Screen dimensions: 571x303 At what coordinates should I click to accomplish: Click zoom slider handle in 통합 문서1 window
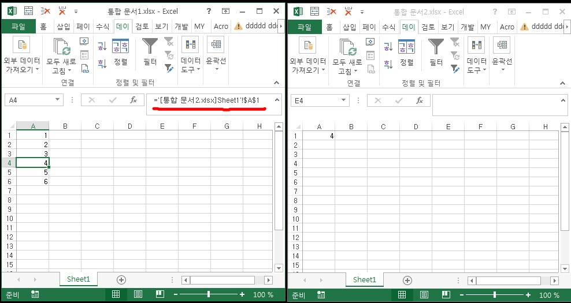(x=209, y=294)
